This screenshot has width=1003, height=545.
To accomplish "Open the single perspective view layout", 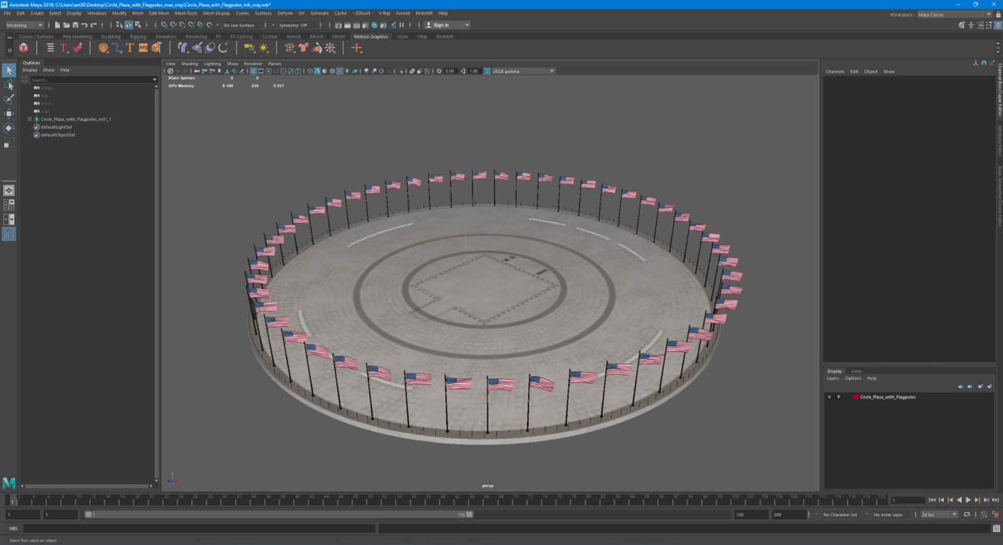I will [x=9, y=191].
